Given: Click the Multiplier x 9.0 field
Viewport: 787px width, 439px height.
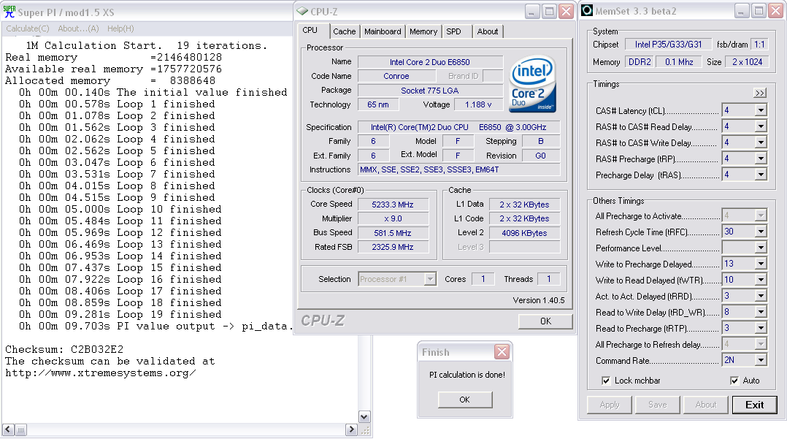Looking at the screenshot, I should 393,218.
